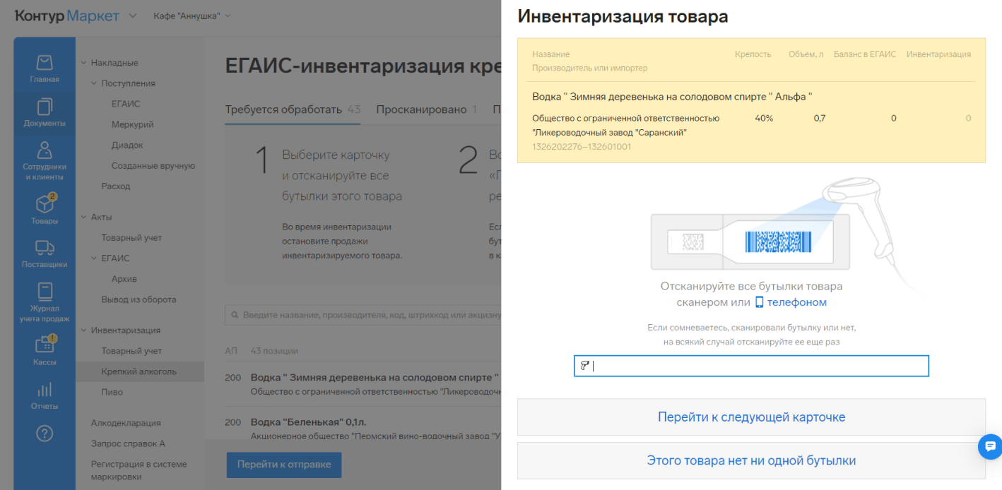The image size is (1002, 490).
Task: Open the chat support bubble
Action: [990, 446]
